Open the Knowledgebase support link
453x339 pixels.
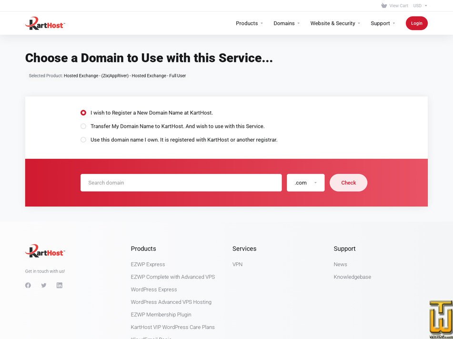click(x=352, y=277)
